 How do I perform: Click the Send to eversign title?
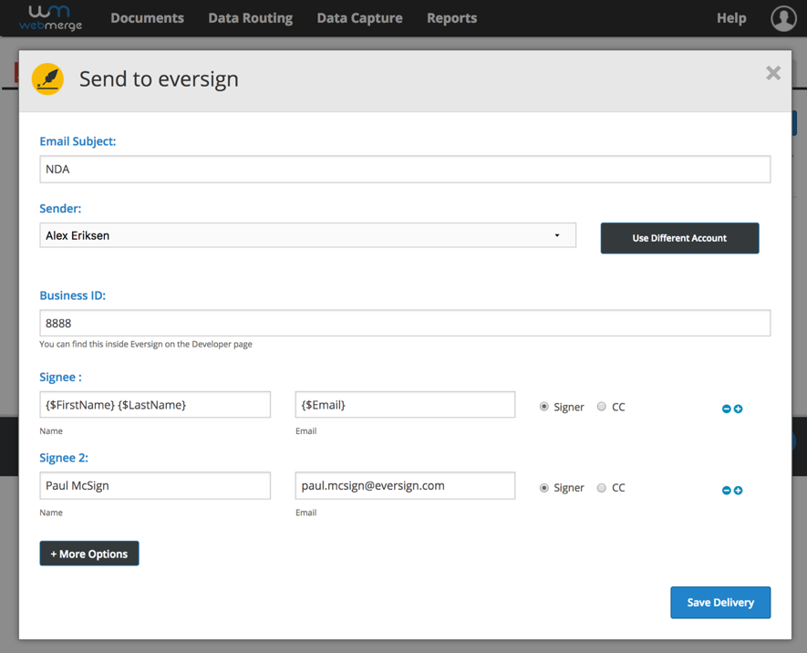click(159, 79)
